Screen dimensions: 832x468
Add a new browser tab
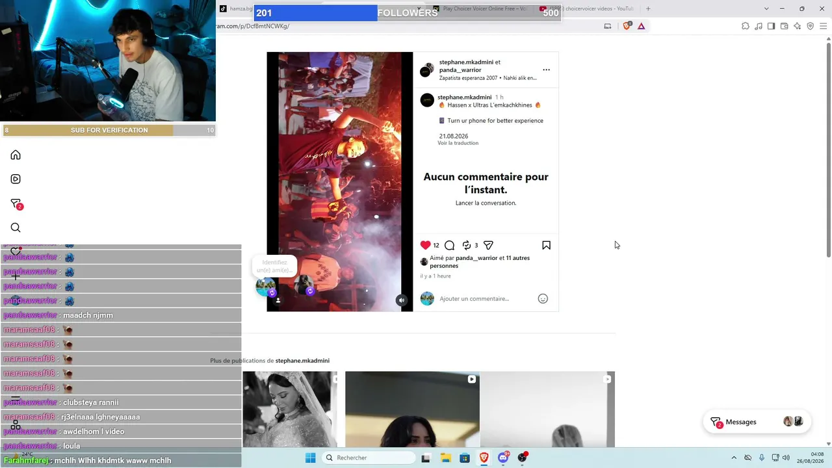(x=648, y=8)
